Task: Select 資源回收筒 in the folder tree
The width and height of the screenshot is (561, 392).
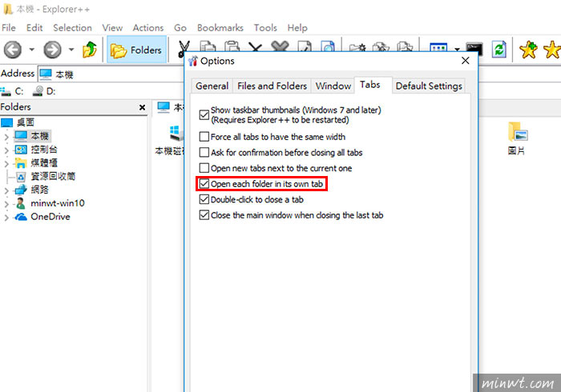Action: coord(53,176)
